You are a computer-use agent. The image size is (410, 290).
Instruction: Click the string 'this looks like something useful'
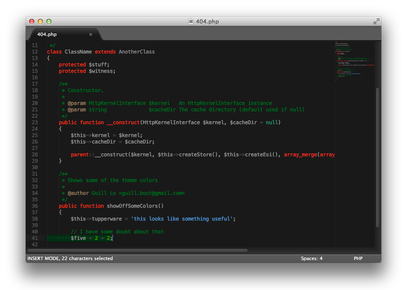pos(182,219)
